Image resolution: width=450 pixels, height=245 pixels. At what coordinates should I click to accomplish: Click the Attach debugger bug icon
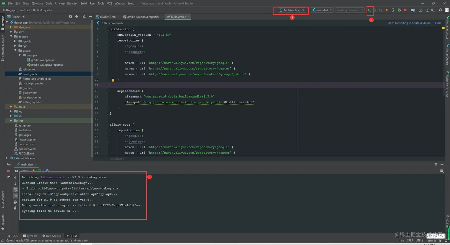[399, 10]
